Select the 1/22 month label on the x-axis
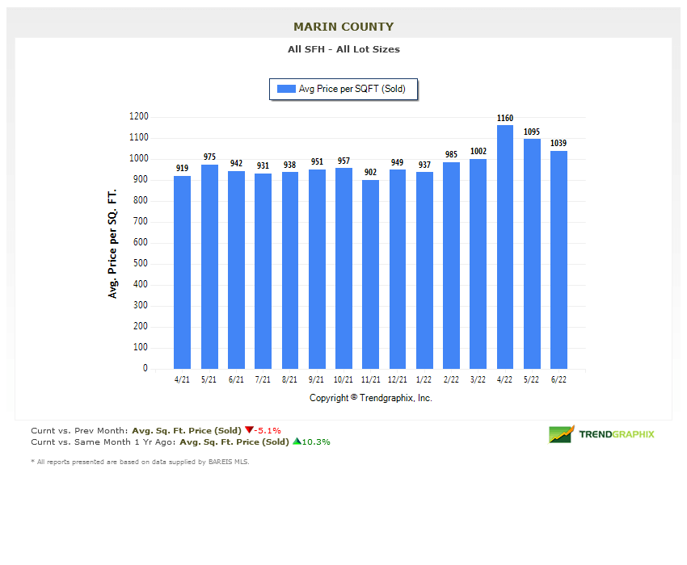 (424, 378)
